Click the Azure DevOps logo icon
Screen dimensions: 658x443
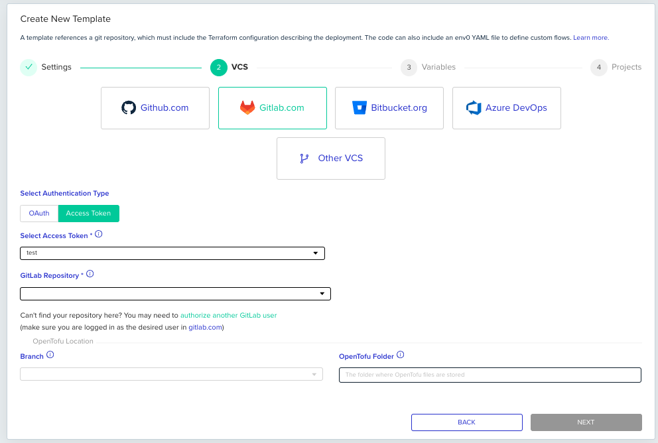point(474,108)
